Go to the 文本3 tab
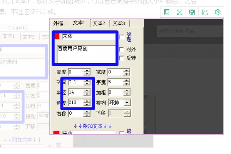The height and width of the screenshot is (154, 231). point(119,23)
